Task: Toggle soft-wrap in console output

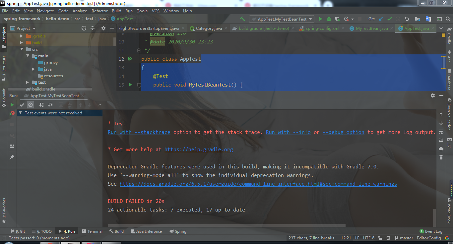Action: click(x=441, y=132)
